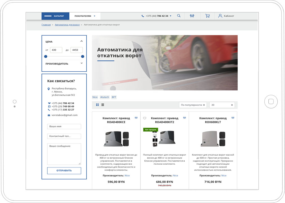Click the hamburger lines in Каталог button
Screen dimensions: 285x203
coord(48,16)
